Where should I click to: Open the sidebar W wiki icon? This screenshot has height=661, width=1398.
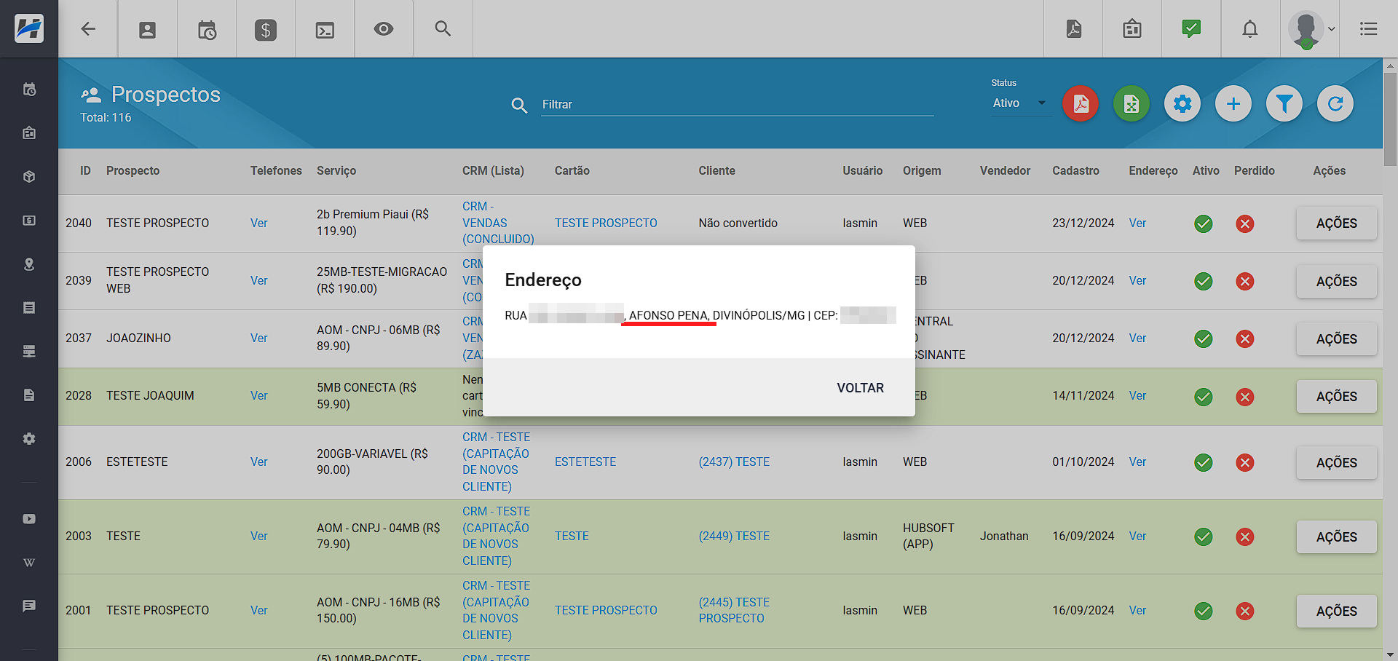[x=29, y=563]
